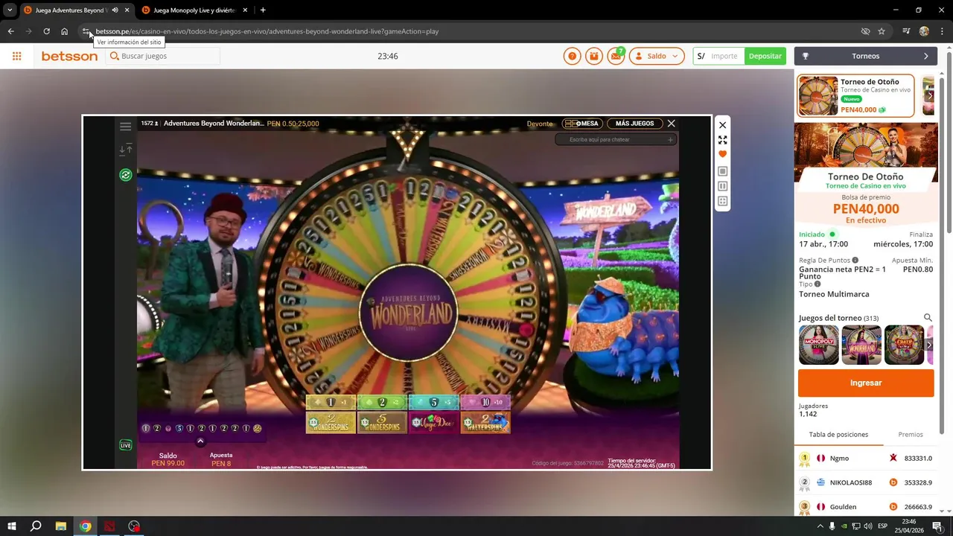Open the gift rewards icon
The width and height of the screenshot is (953, 536).
pyautogui.click(x=593, y=56)
